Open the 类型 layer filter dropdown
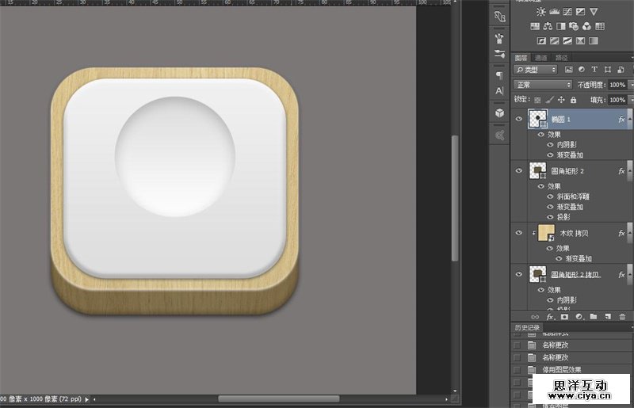Screen dimensions: 634x408 tap(536, 70)
